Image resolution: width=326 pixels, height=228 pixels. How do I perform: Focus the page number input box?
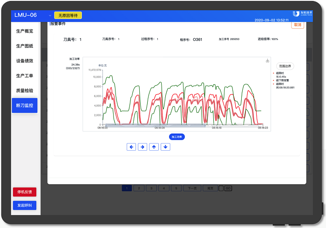(x=221, y=188)
